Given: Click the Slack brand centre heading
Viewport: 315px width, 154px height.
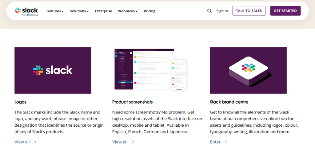Looking at the screenshot, I should coord(229,102).
